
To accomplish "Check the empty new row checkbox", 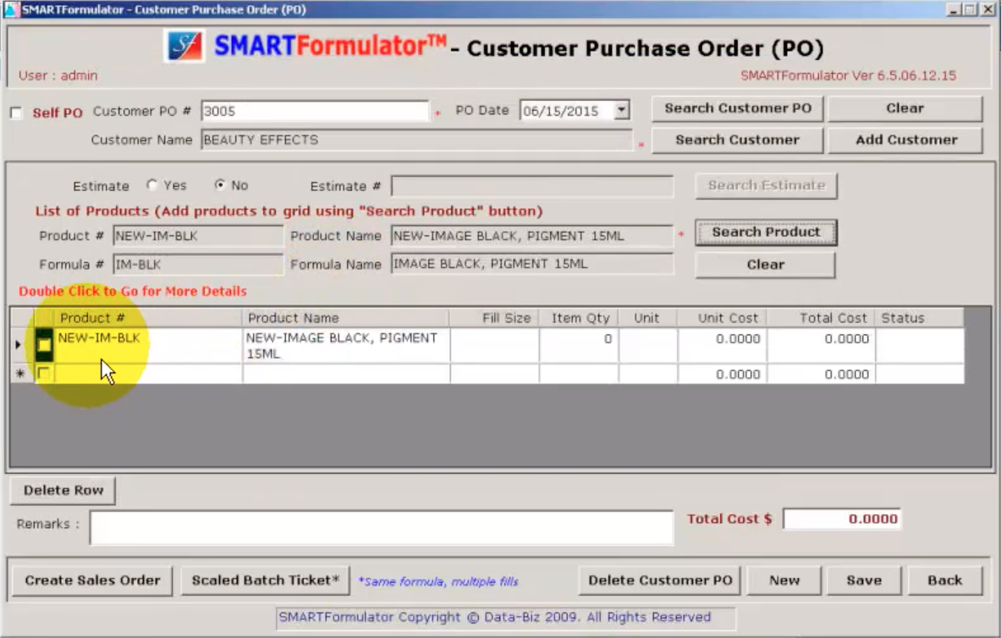I will click(43, 373).
